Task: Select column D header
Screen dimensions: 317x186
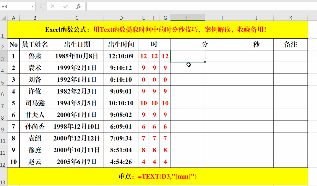Action: coord(121,18)
